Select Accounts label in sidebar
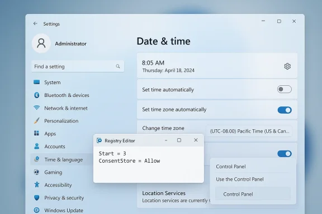Screen dimensions: 322x214 (x=55, y=147)
